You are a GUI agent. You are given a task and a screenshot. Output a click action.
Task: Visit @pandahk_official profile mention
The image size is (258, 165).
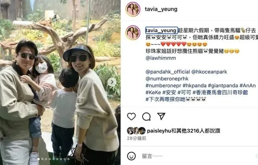tap(168, 72)
